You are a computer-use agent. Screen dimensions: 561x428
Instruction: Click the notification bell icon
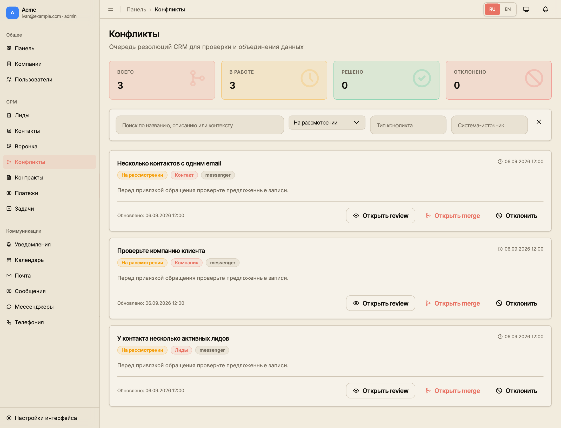pos(545,9)
